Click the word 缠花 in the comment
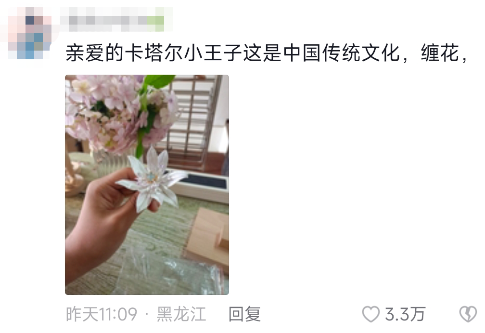The image size is (485, 333). pyautogui.click(x=440, y=53)
